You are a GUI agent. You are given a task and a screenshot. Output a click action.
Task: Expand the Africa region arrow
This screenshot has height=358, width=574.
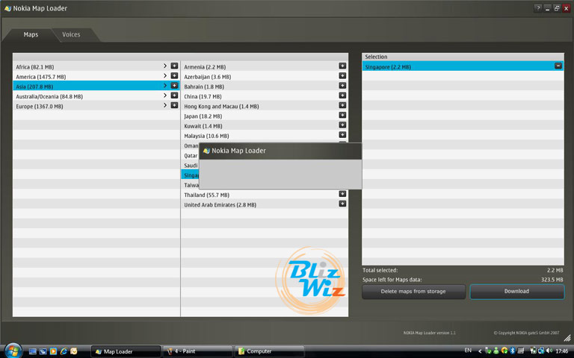tap(165, 66)
